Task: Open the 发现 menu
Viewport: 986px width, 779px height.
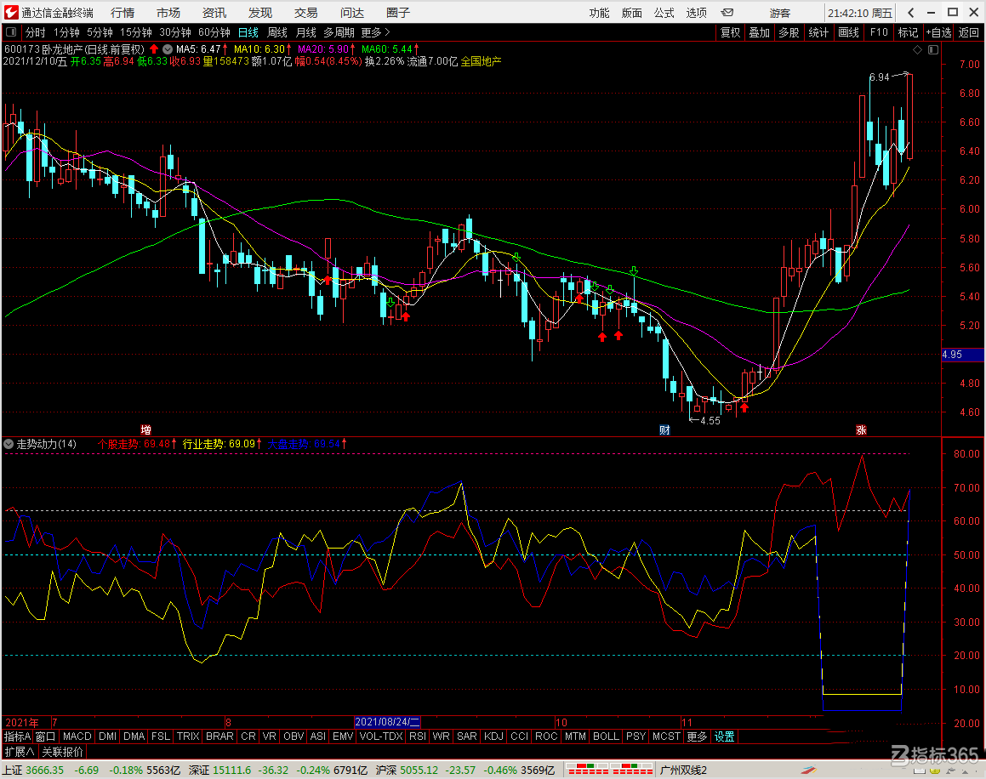Action: (260, 13)
